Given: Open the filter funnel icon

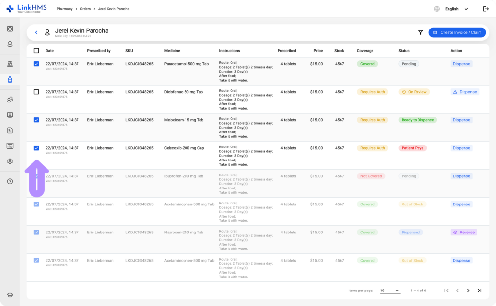Looking at the screenshot, I should [420, 32].
